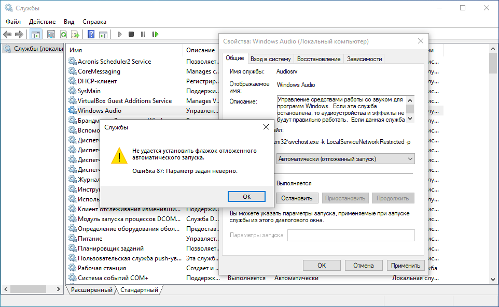Click the green Refresh toolbar icon

pos(63,34)
